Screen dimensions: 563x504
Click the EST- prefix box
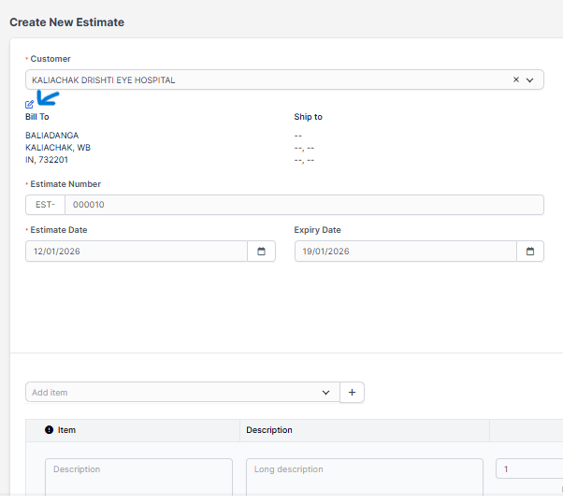[x=45, y=206]
